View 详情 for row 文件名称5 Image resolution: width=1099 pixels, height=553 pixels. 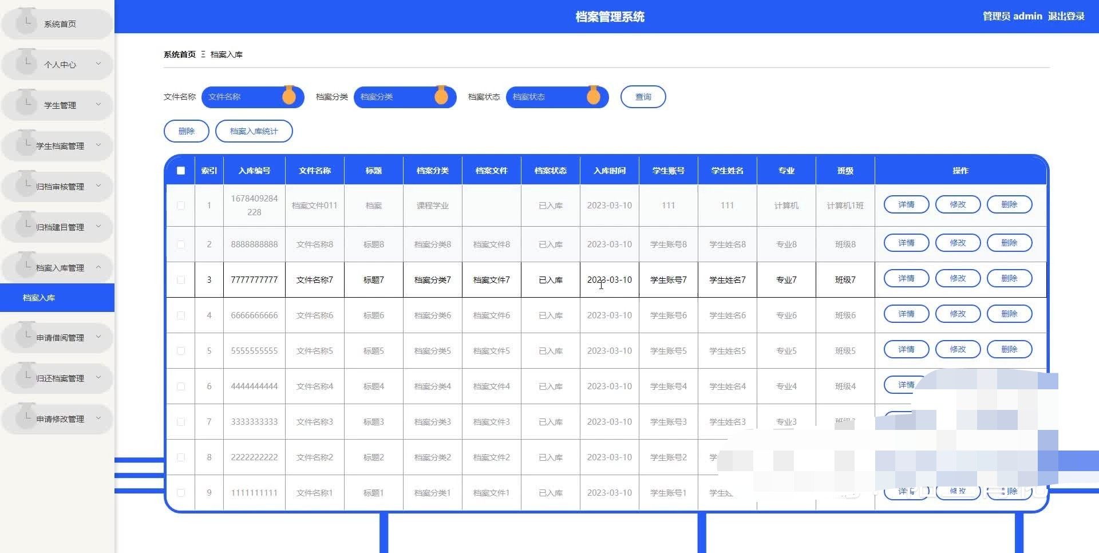[907, 349]
